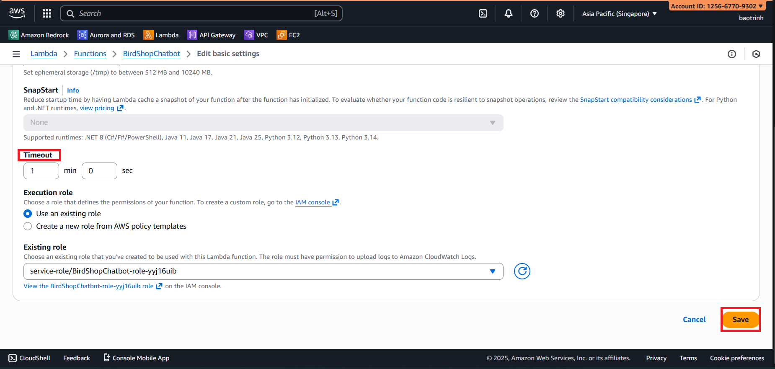
Task: Go to Lambda breadcrumb
Action: (44, 54)
